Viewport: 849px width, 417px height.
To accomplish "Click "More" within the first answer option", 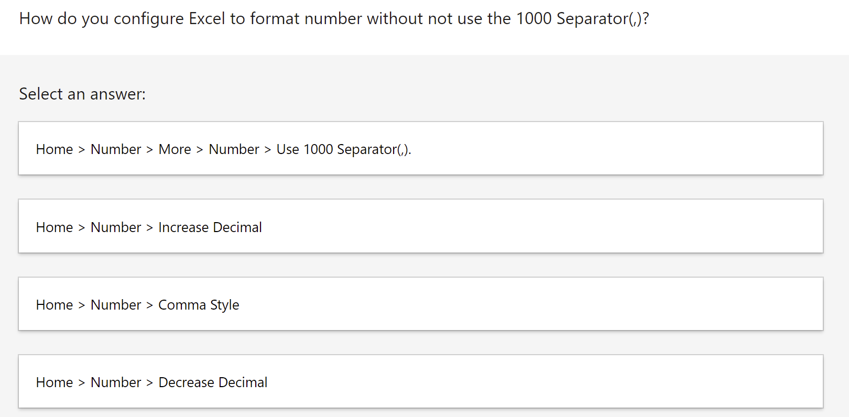I will [175, 149].
